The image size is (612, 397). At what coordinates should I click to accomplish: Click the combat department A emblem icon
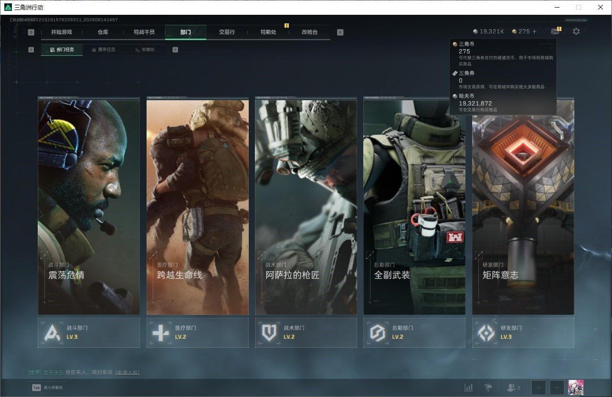click(x=52, y=333)
